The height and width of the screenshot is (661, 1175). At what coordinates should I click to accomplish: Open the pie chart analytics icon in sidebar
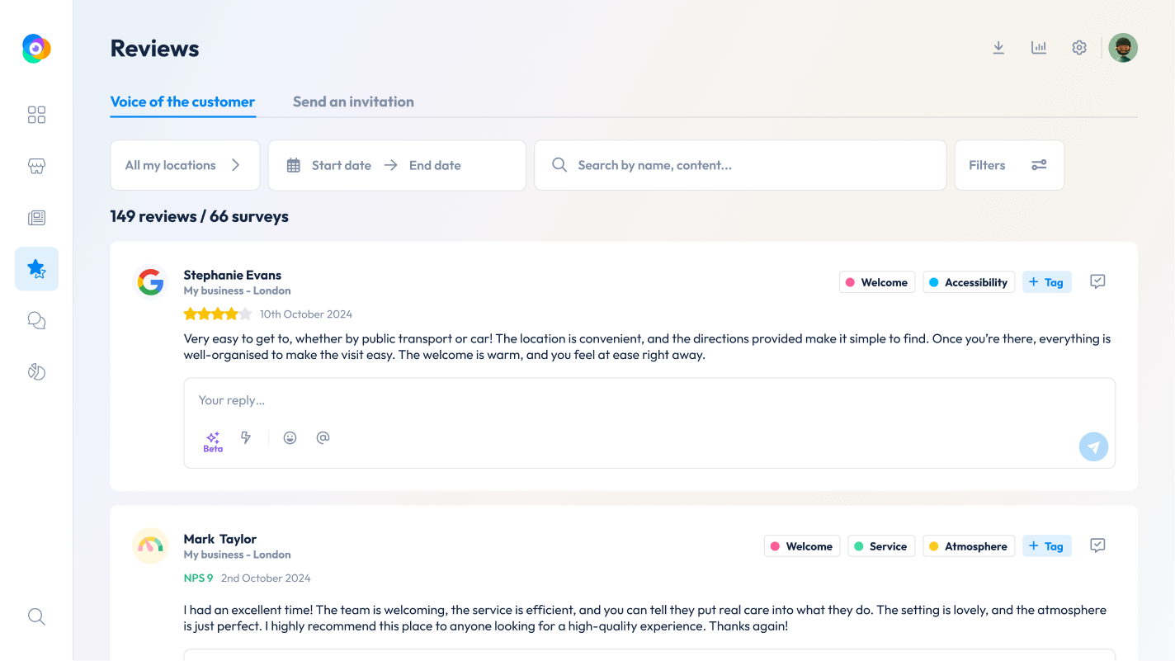pos(36,371)
